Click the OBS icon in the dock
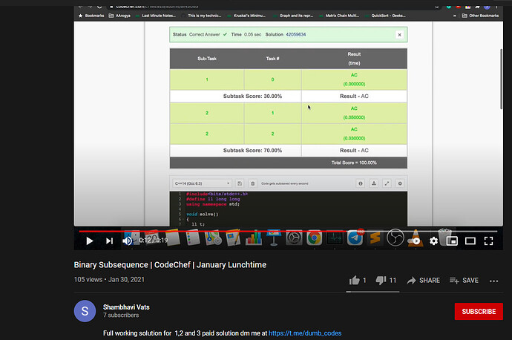 pos(396,238)
